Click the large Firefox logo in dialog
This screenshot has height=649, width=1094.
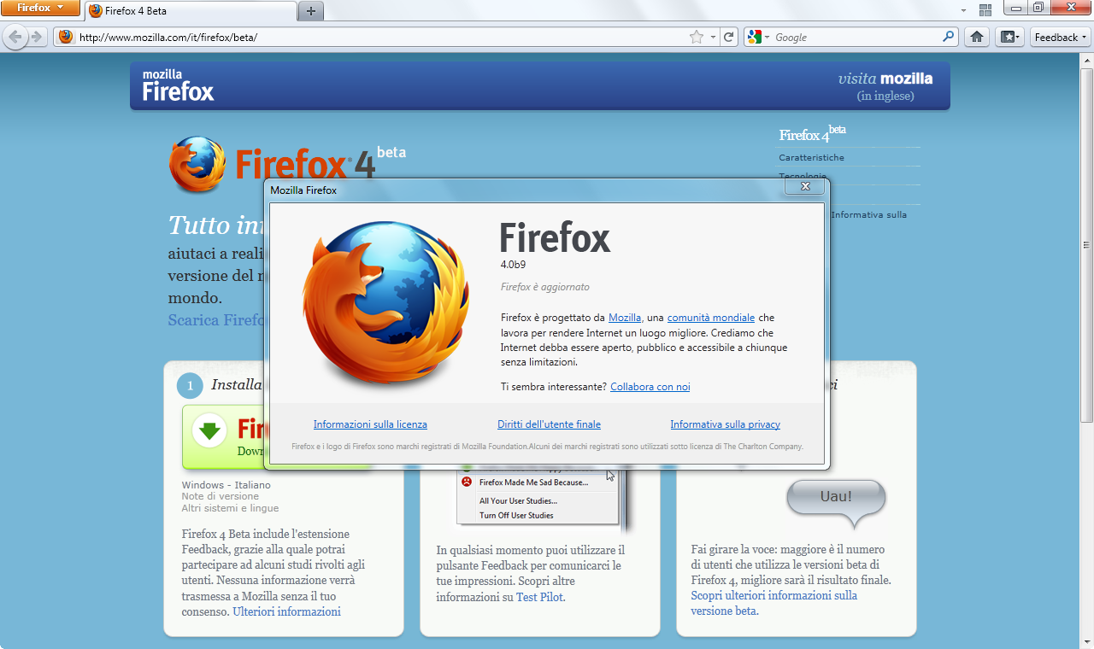click(x=386, y=301)
